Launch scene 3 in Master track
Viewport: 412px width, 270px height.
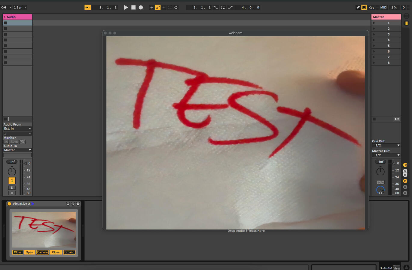pyautogui.click(x=374, y=34)
